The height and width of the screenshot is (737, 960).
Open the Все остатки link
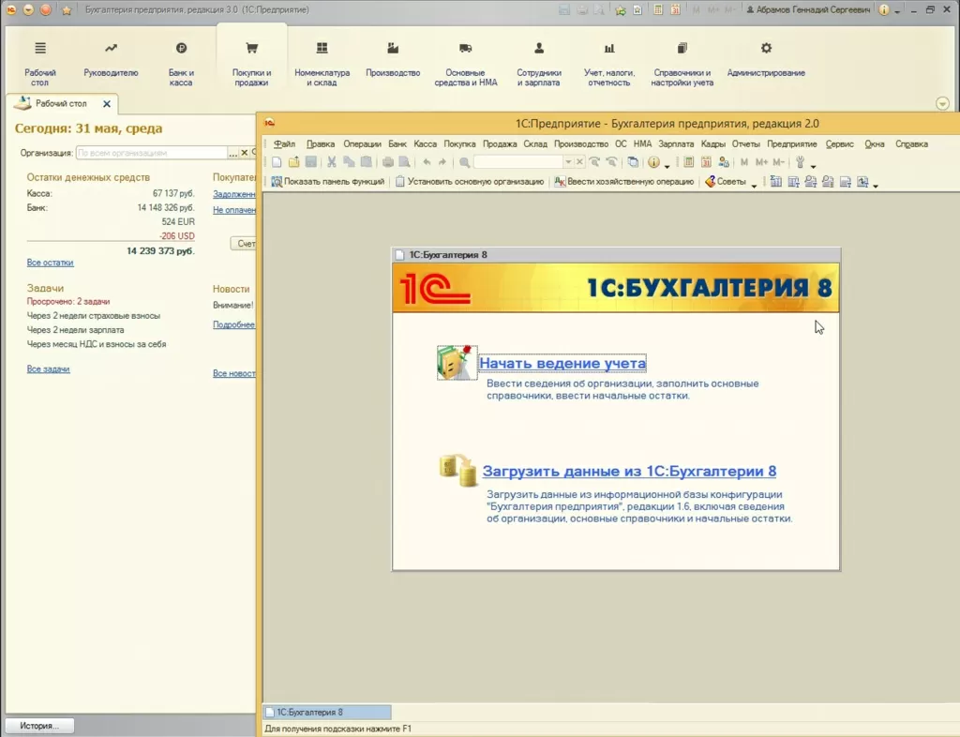click(x=51, y=262)
